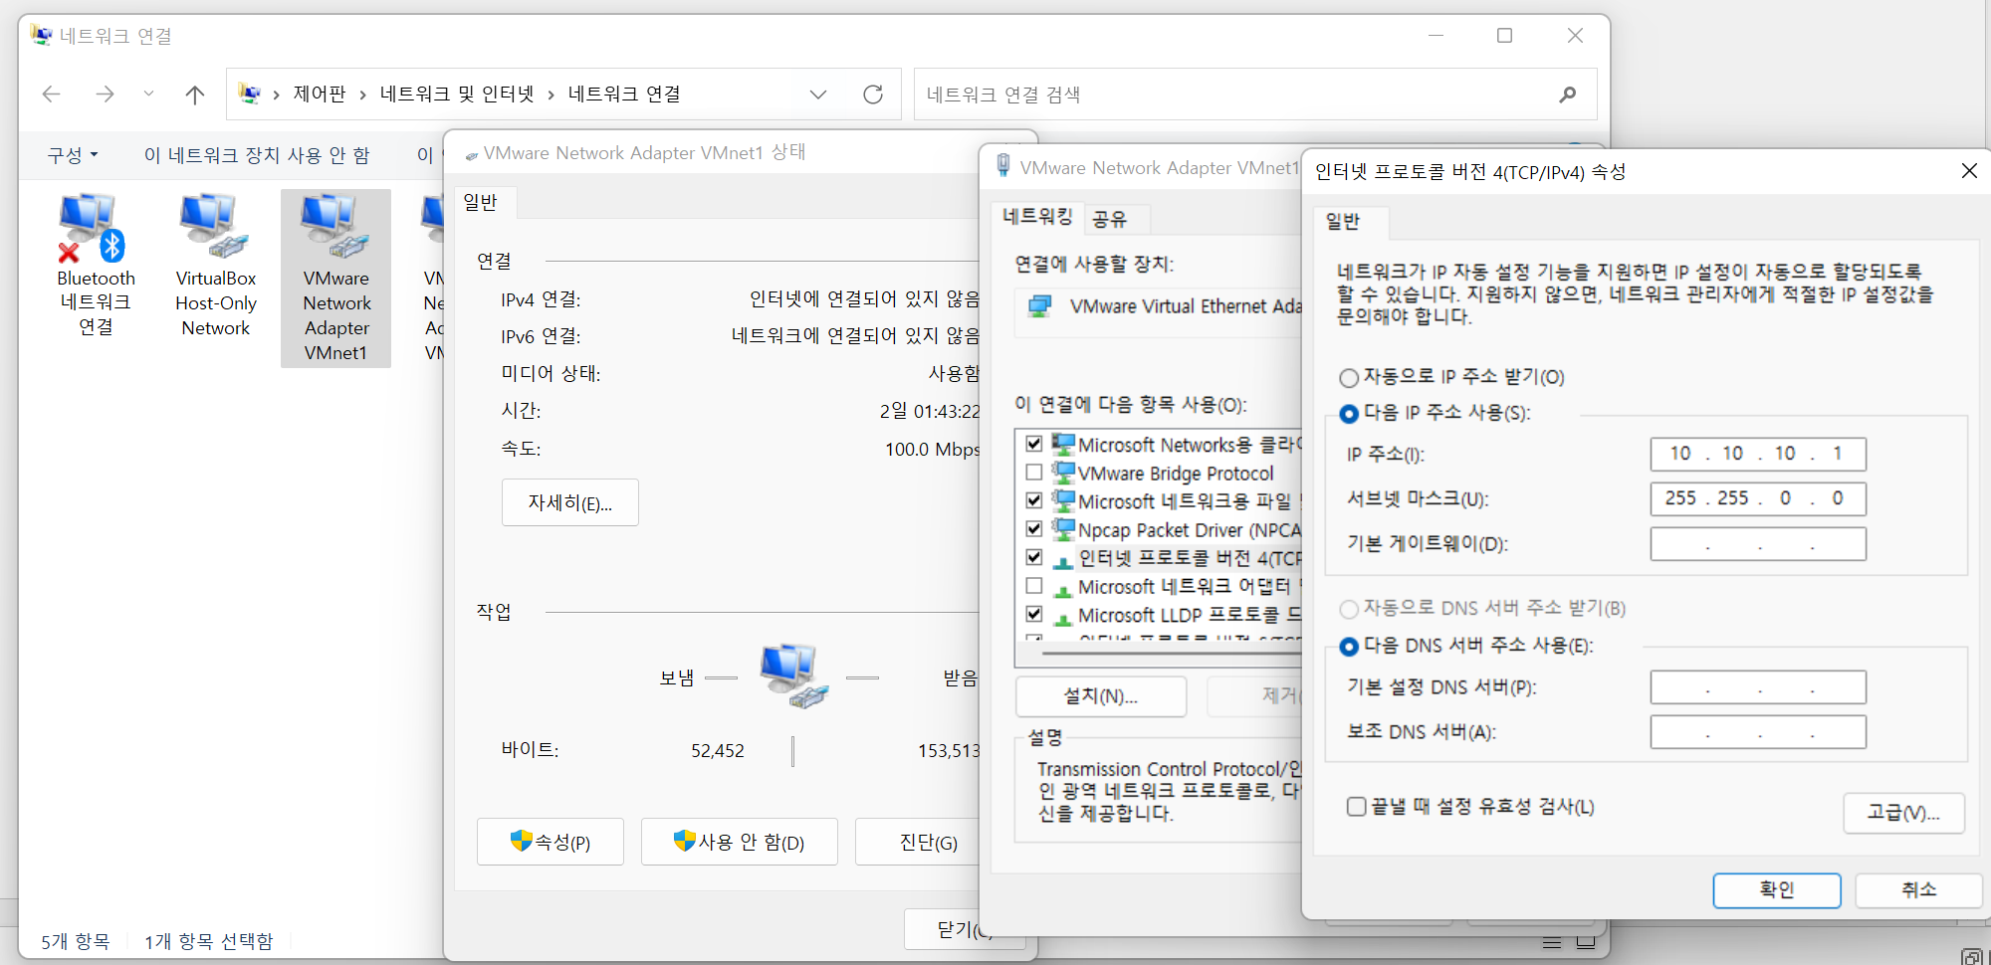This screenshot has width=1991, height=965.
Task: Click the 속성(P) button
Action: (x=551, y=842)
